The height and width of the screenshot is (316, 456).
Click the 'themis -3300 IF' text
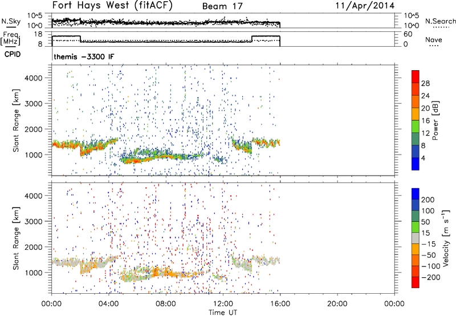[x=84, y=56]
